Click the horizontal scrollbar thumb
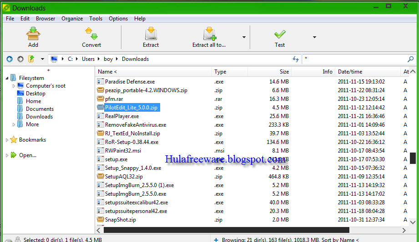The width and height of the screenshot is (419, 242). (x=227, y=230)
